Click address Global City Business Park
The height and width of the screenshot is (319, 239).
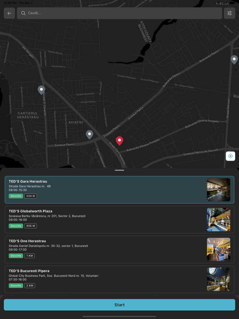54,276
